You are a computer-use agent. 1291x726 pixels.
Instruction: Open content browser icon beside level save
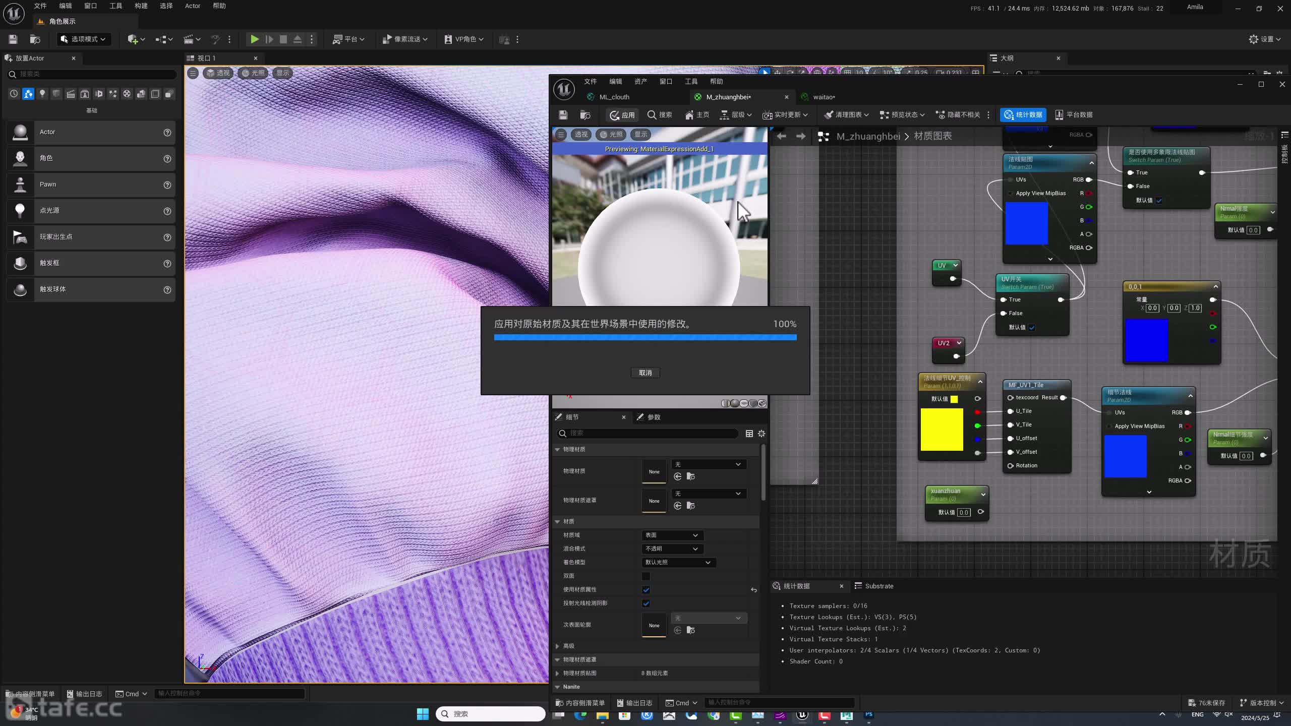click(35, 39)
